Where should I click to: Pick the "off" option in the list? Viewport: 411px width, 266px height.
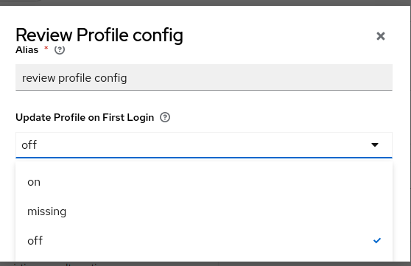coord(204,240)
